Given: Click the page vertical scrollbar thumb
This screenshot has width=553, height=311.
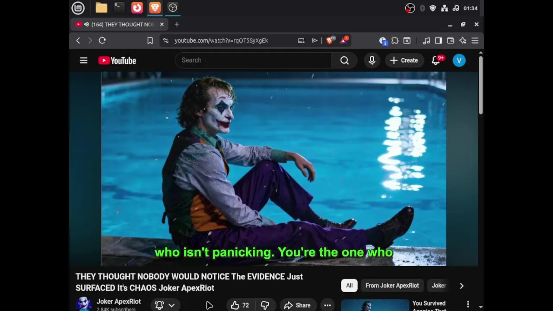Looking at the screenshot, I should [480, 85].
